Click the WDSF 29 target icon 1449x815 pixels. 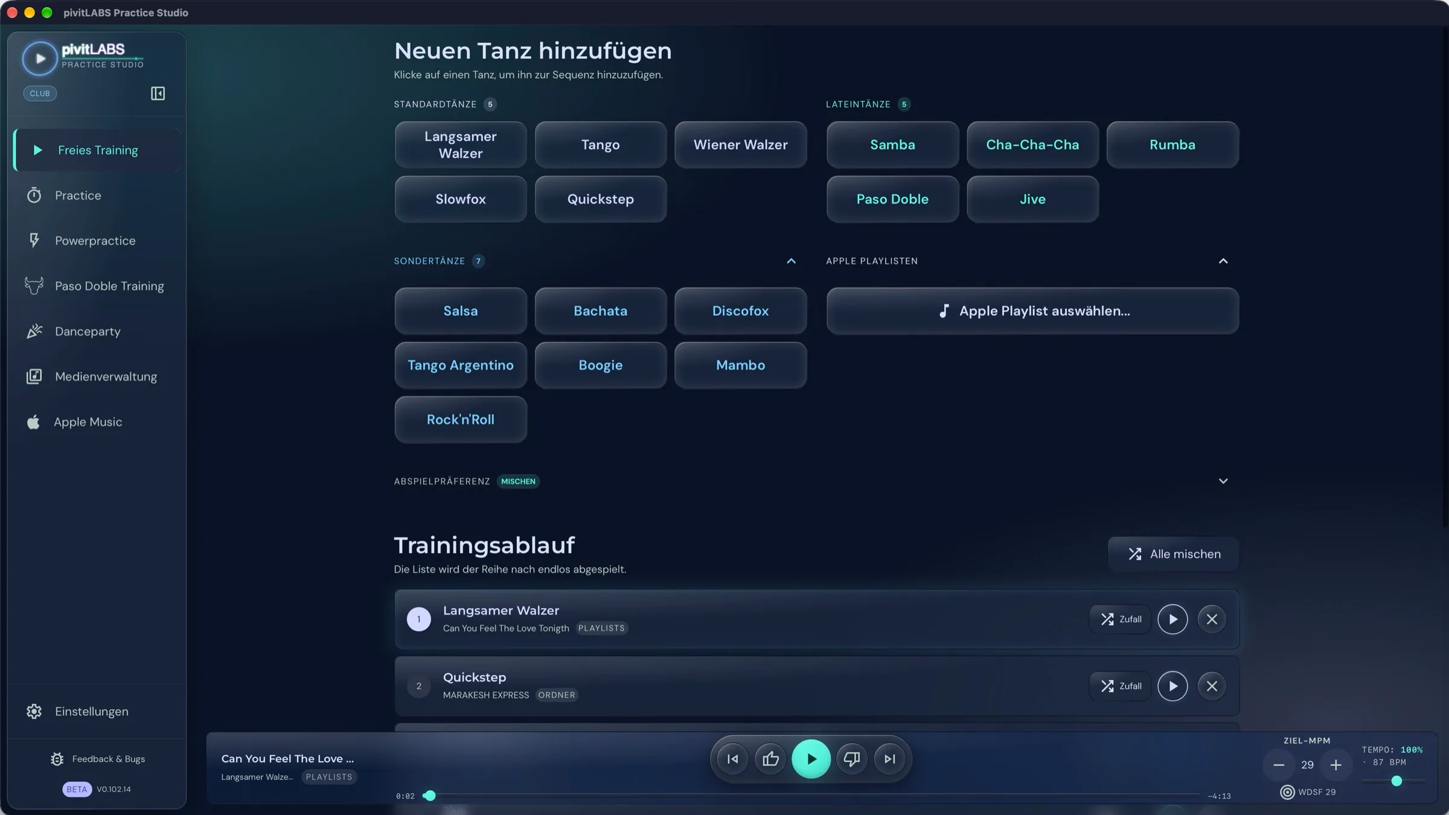(x=1287, y=792)
